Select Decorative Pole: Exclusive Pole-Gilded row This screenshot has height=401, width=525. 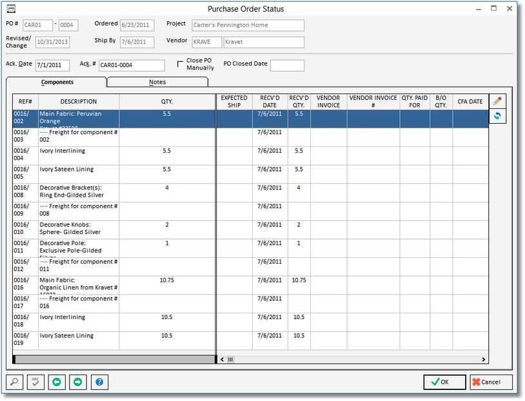pos(250,248)
